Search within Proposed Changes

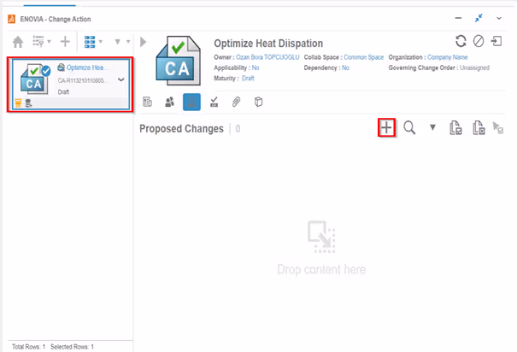pyautogui.click(x=409, y=127)
